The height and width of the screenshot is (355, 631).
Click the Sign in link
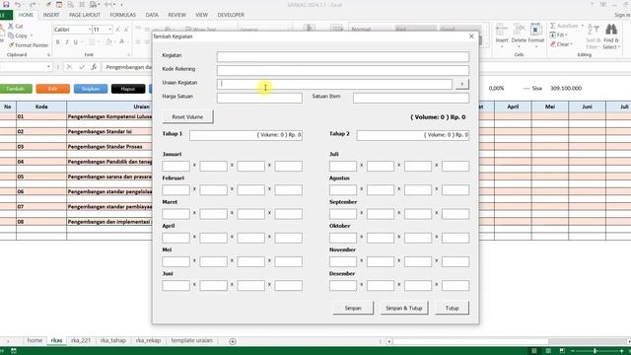pyautogui.click(x=622, y=15)
